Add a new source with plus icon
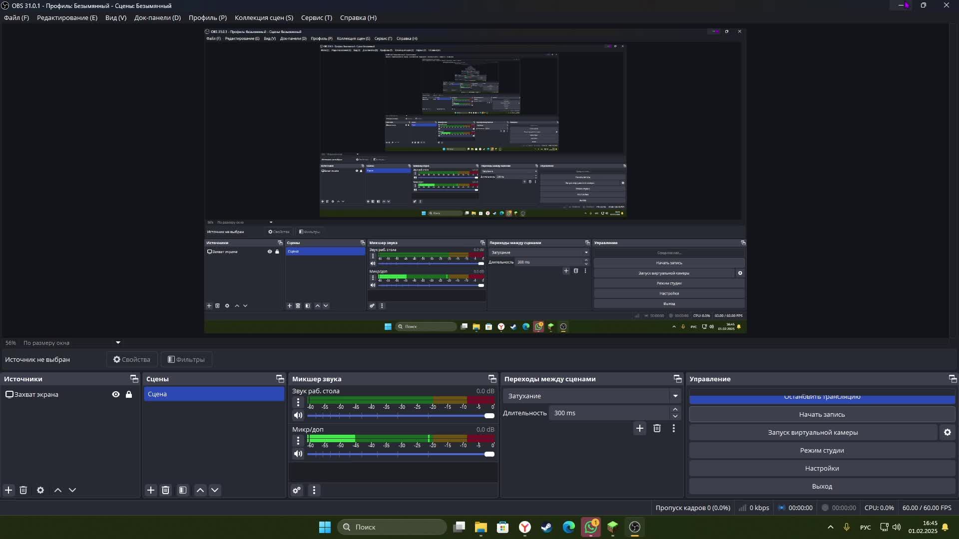Viewport: 959px width, 539px height. pyautogui.click(x=8, y=490)
